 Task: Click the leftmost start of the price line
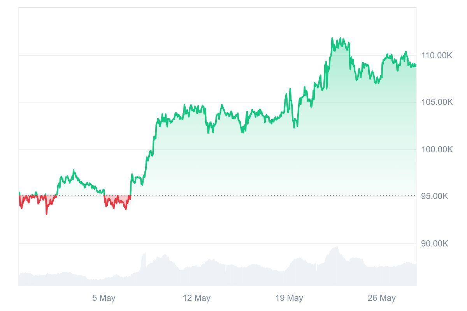coord(19,193)
